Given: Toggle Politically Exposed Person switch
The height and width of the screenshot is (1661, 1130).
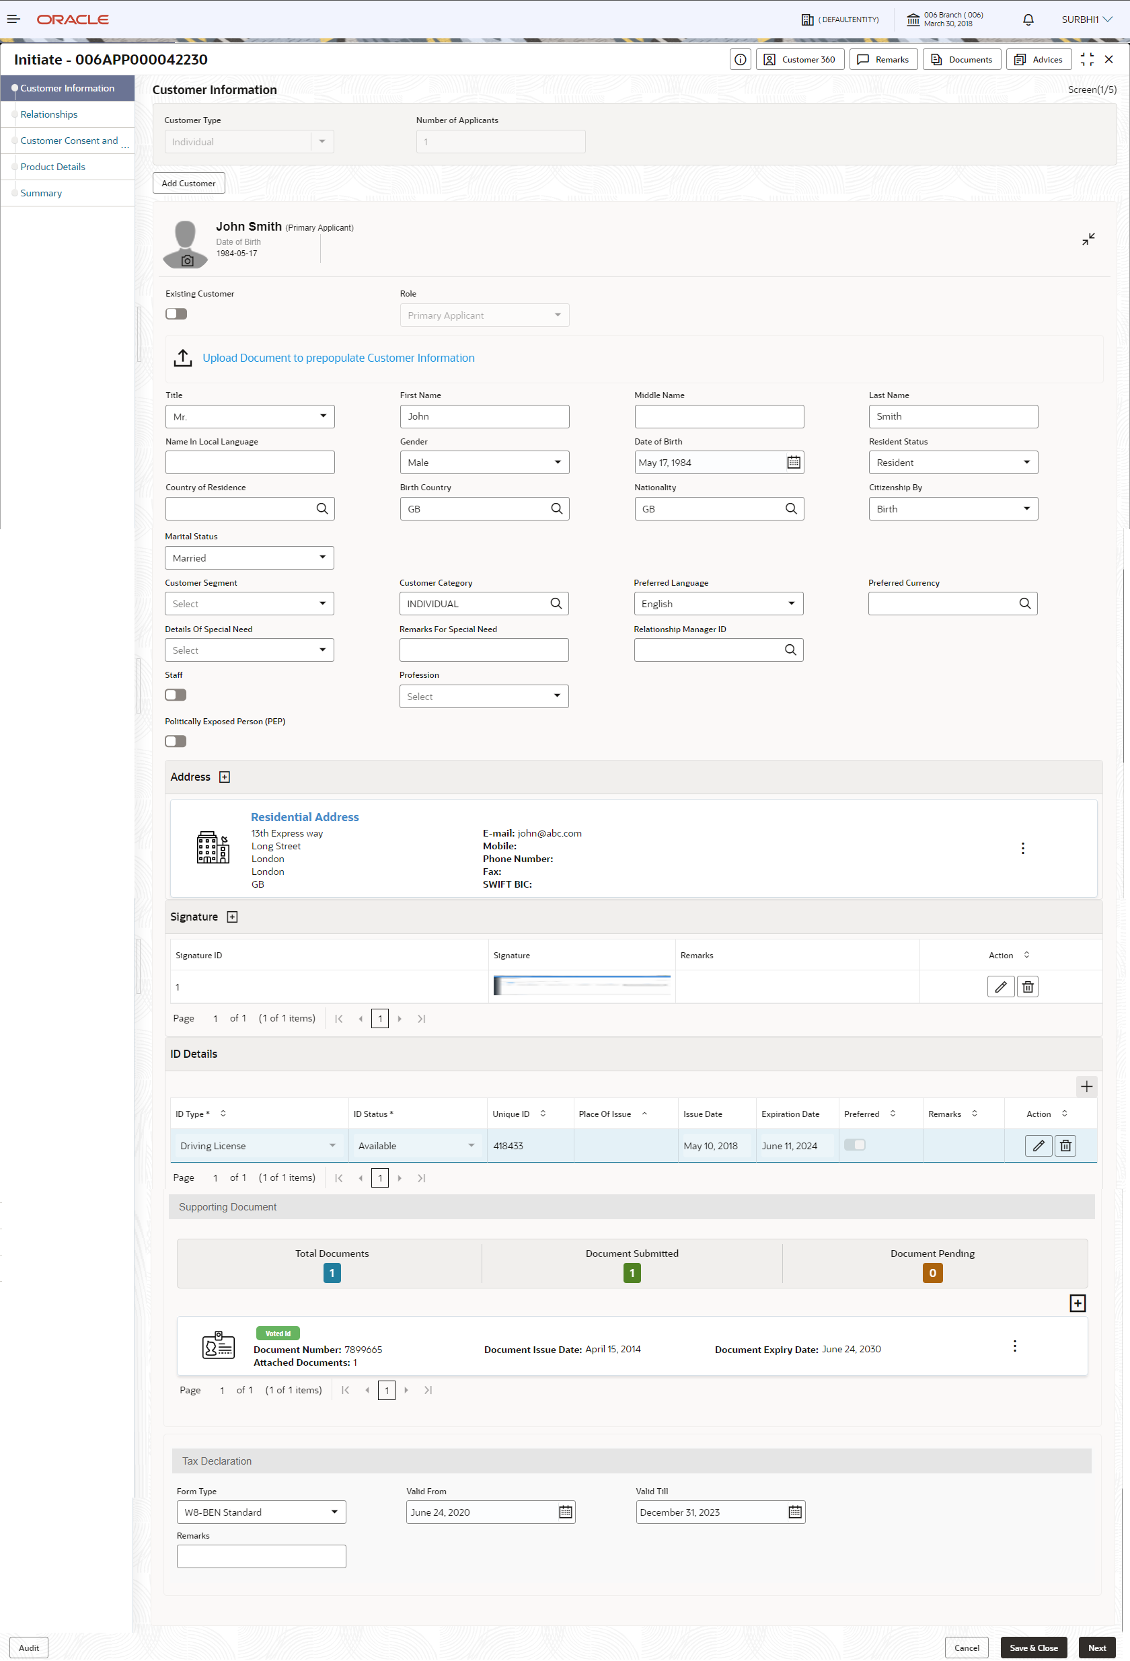Looking at the screenshot, I should click(175, 741).
